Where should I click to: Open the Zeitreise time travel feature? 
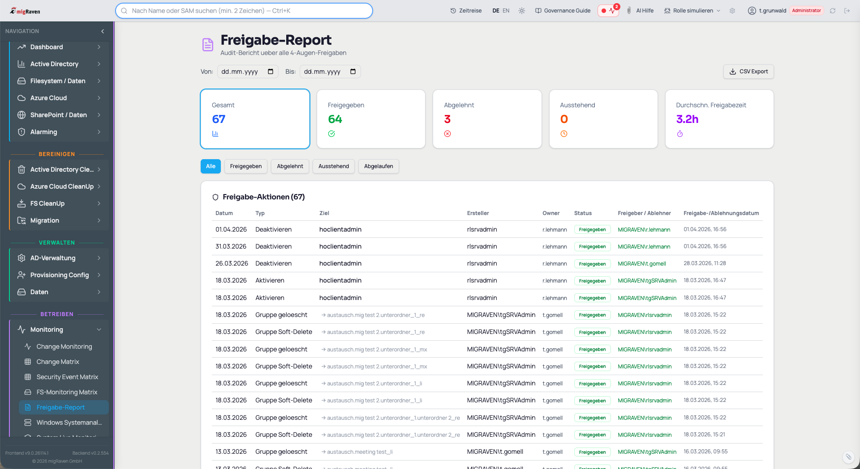466,11
